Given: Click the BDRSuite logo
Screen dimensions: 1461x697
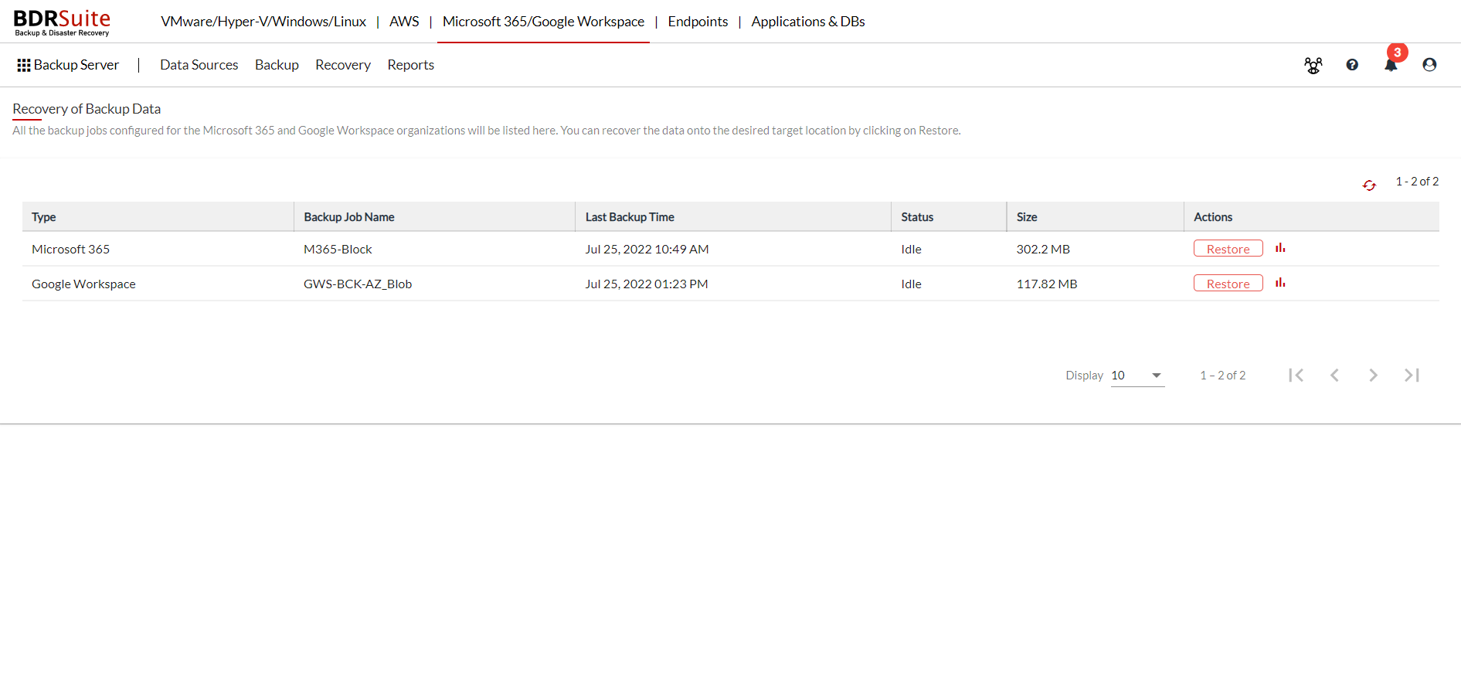Looking at the screenshot, I should coord(62,22).
